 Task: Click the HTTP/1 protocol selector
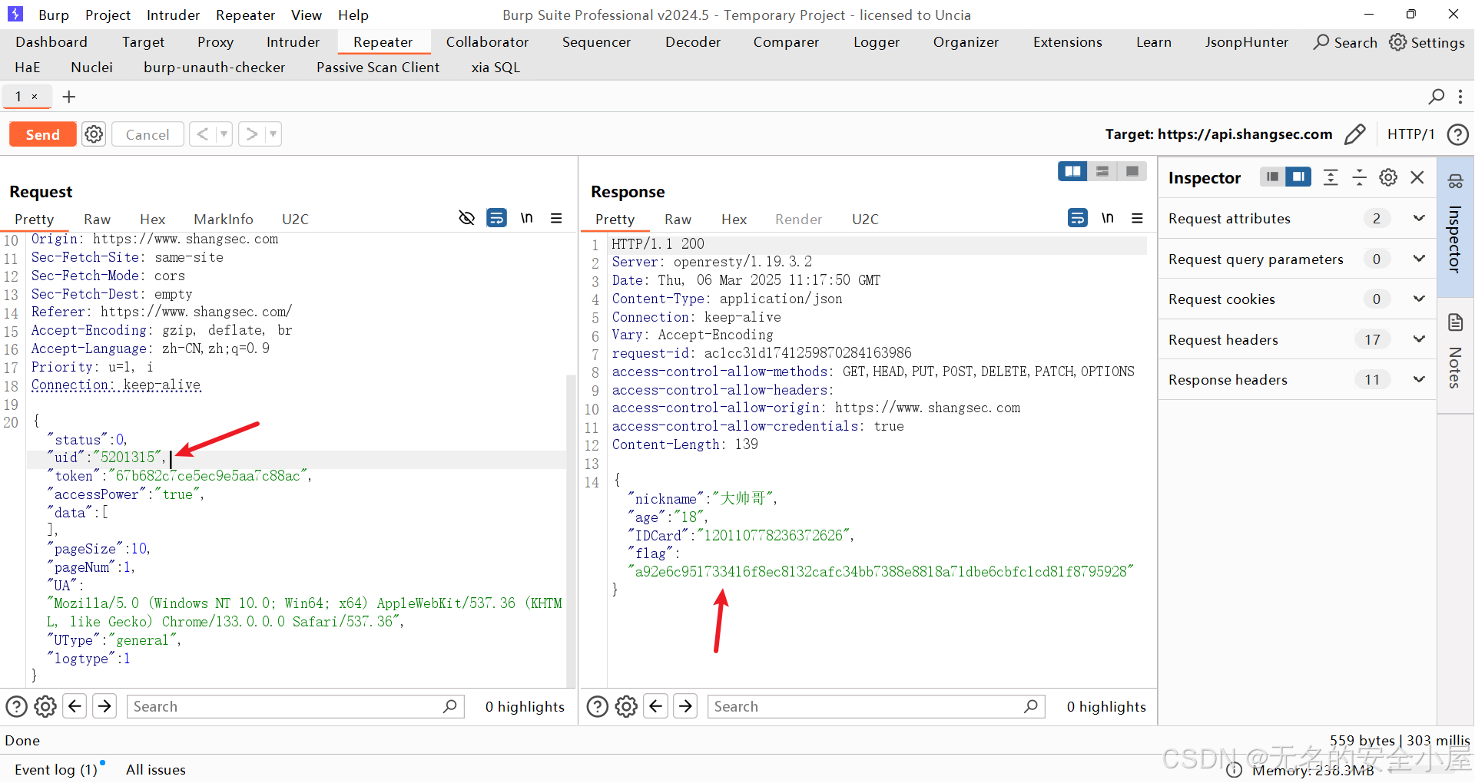click(1410, 134)
